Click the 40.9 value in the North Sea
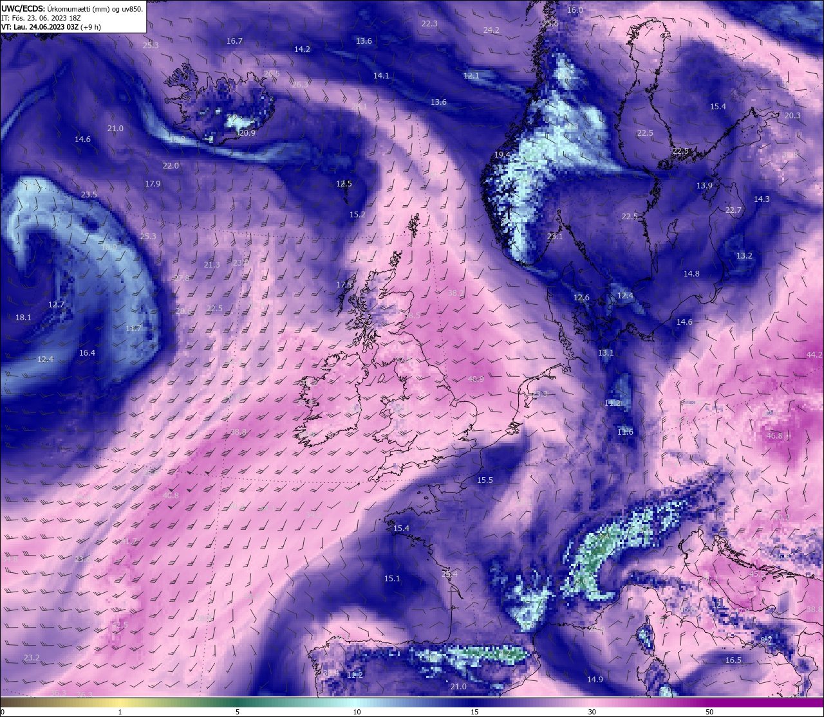Screen dimensions: 824x717 476,379
